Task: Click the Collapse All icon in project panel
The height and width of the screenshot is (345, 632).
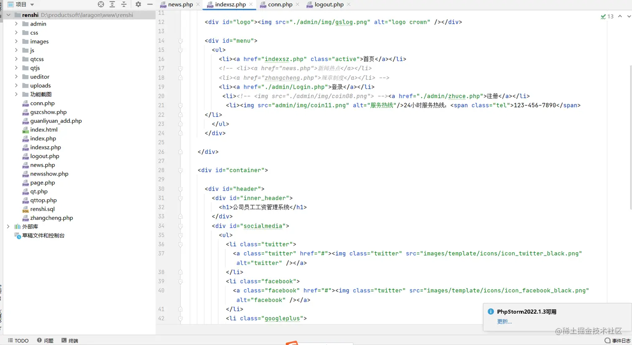Action: [124, 4]
